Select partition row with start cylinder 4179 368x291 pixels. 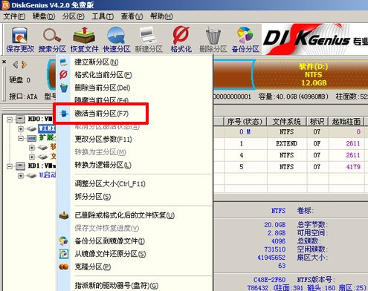[x=291, y=167]
